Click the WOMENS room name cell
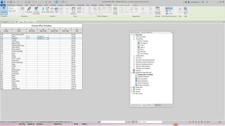 pyautogui.click(x=19, y=38)
